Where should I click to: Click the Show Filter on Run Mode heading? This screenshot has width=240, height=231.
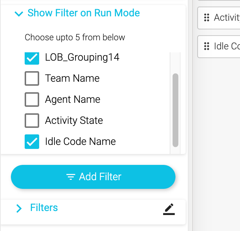pos(83,13)
